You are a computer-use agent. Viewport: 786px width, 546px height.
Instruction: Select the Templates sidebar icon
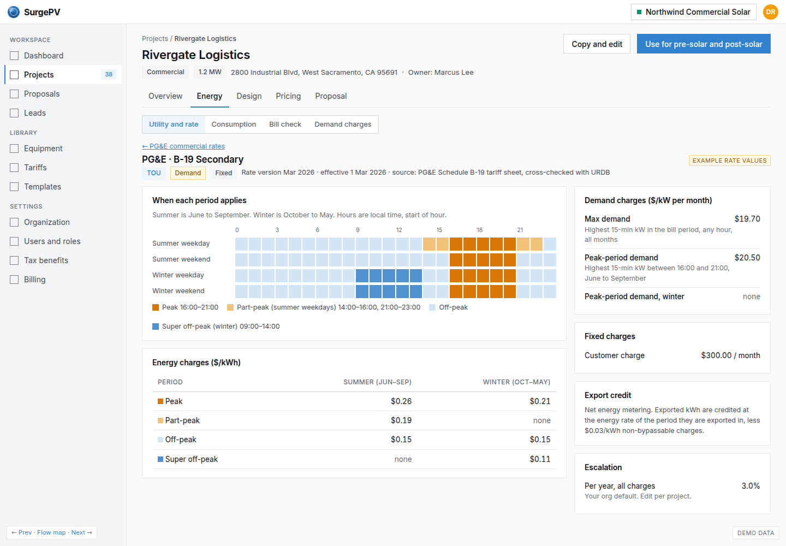point(14,187)
